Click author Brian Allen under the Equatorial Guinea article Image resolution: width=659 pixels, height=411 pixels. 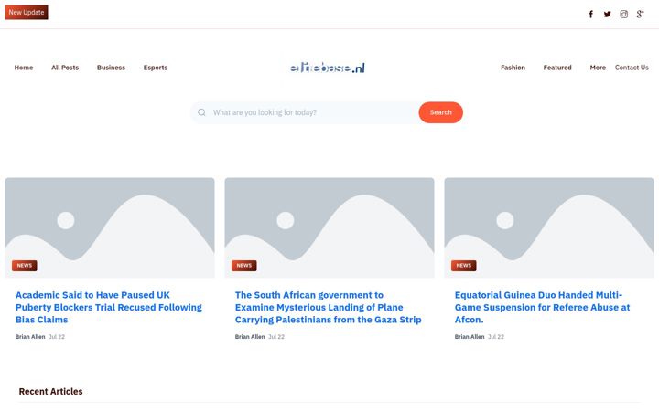click(x=470, y=337)
